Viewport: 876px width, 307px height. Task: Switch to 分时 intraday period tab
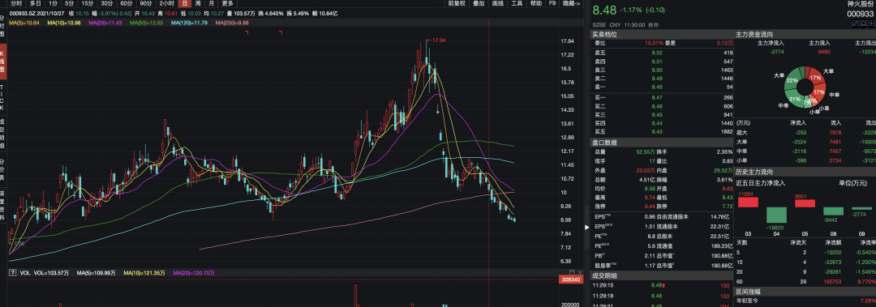click(x=17, y=3)
